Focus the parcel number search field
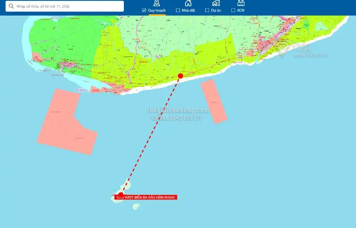 (x=68, y=6)
